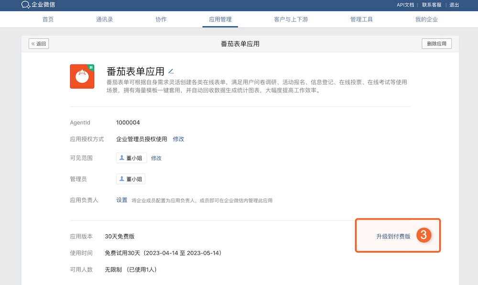Image resolution: width=478 pixels, height=285 pixels.
Task: Click 联系客服 in the top bar
Action: (x=432, y=5)
